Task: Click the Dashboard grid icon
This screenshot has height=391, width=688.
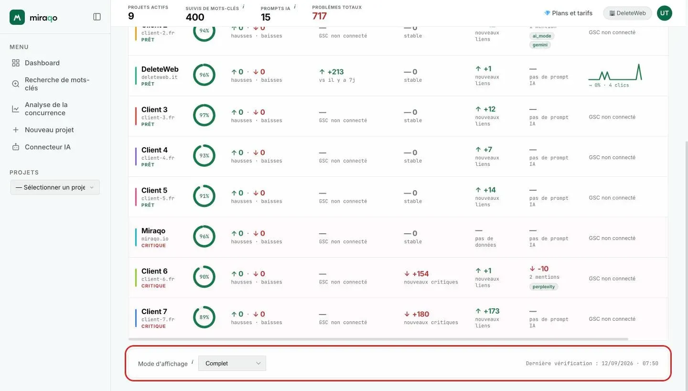Action: [16, 63]
